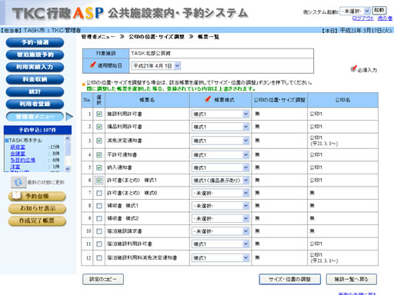
Task: Open the form style dropdown for row 11
Action: (220, 244)
